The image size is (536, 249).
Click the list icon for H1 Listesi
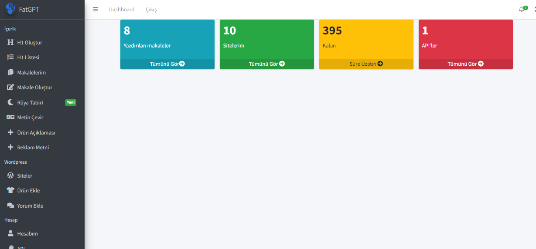[10, 57]
